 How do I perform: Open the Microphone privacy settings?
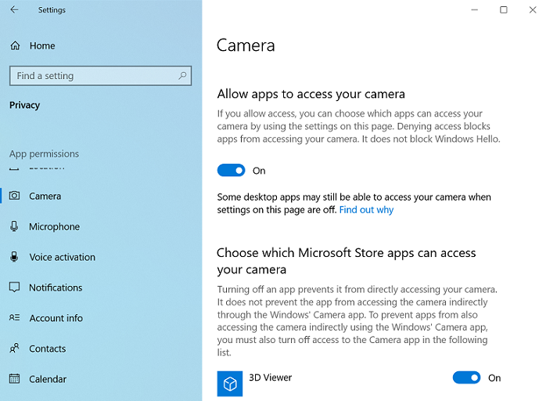click(x=54, y=226)
